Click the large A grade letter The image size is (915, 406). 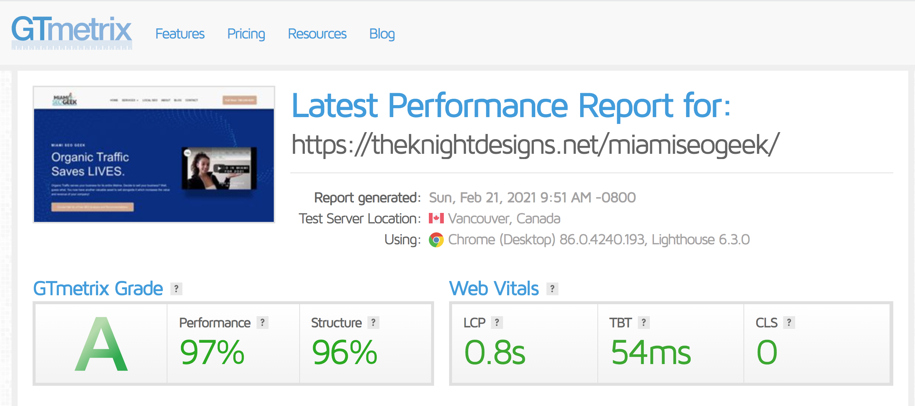click(x=102, y=344)
